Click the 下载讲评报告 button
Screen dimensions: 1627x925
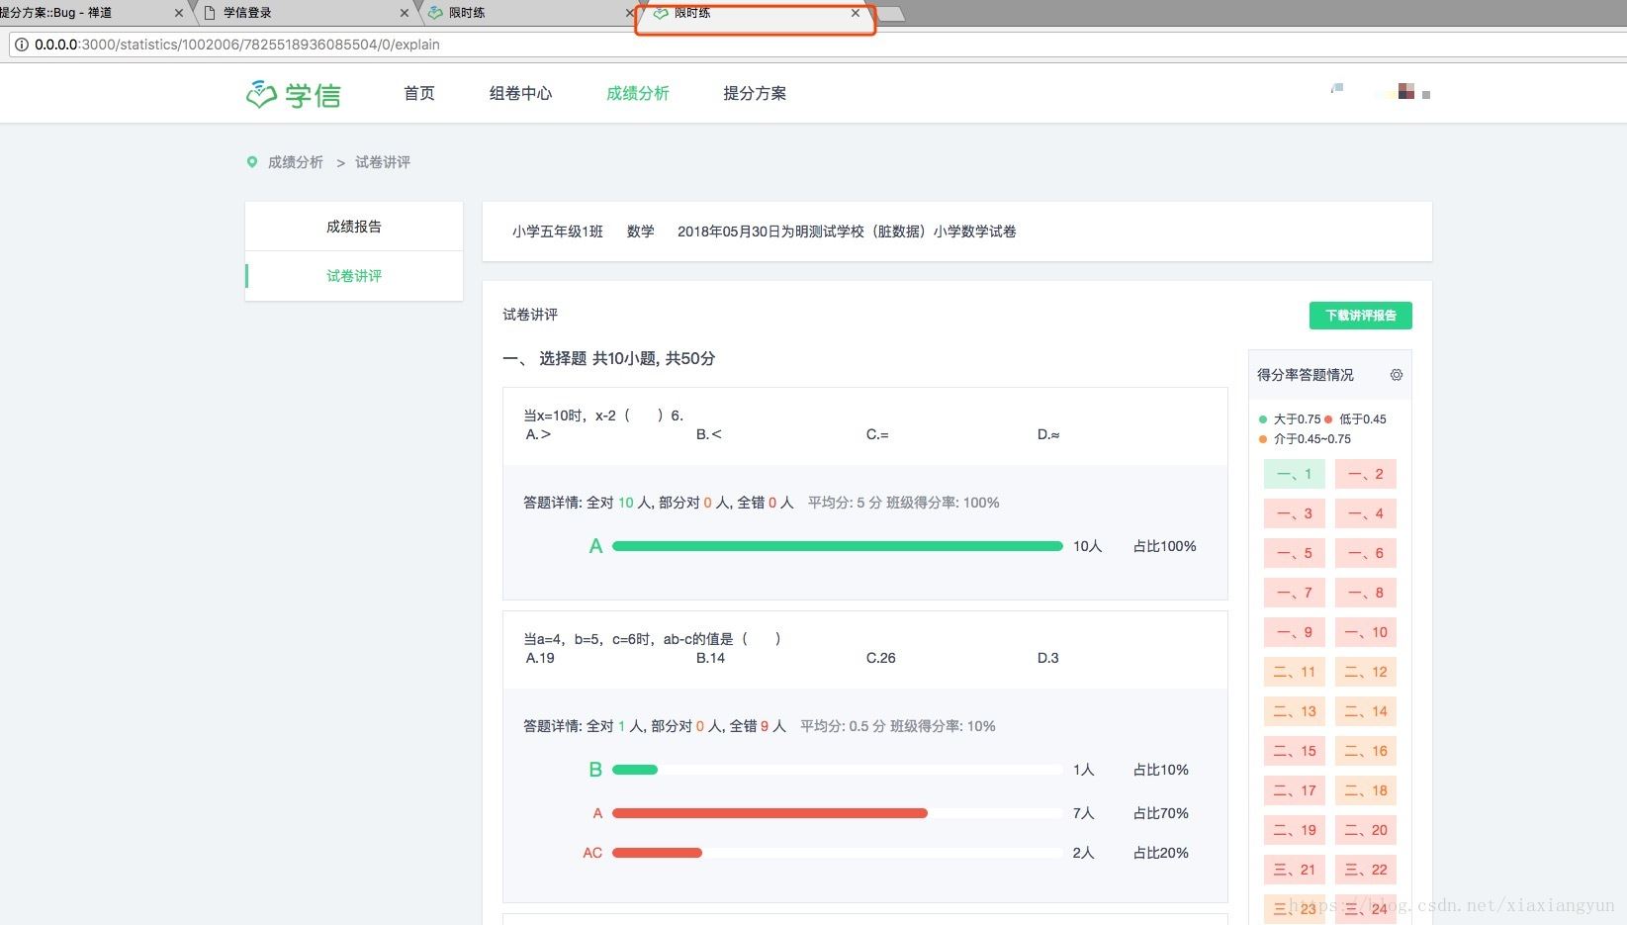pyautogui.click(x=1360, y=315)
